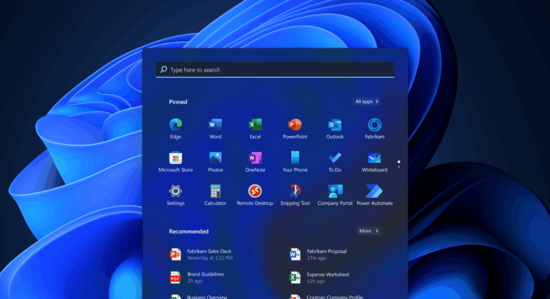Image resolution: width=550 pixels, height=299 pixels.
Task: Open Expense Worksheet file name
Action: [x=328, y=274]
